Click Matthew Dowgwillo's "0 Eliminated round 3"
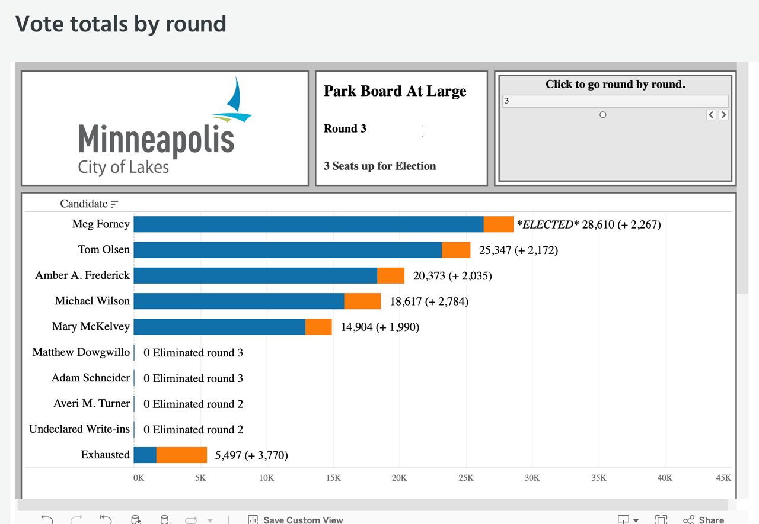The width and height of the screenshot is (759, 524). [x=193, y=353]
